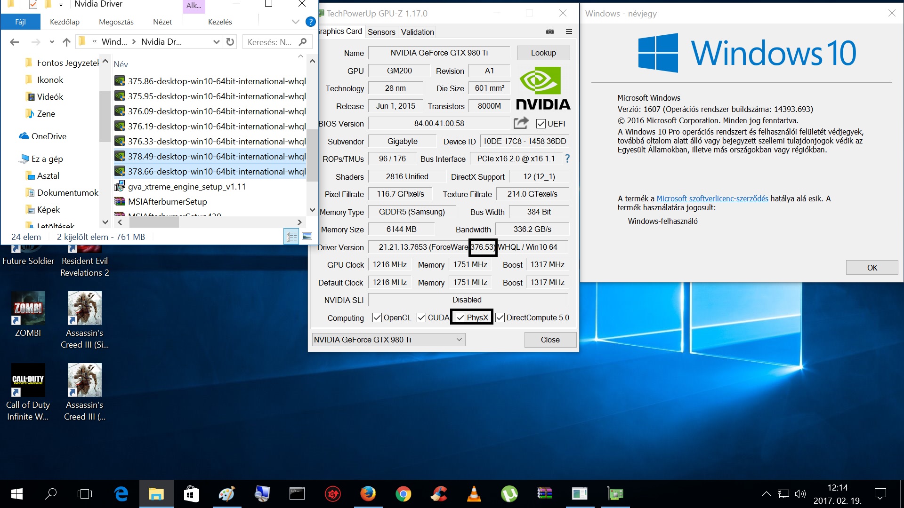Open the Nézet ribbon tab
This screenshot has width=904, height=508.
coord(162,22)
